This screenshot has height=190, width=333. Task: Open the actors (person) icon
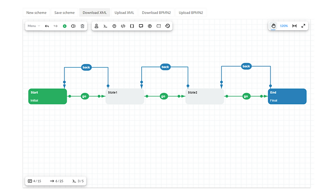[96, 26]
